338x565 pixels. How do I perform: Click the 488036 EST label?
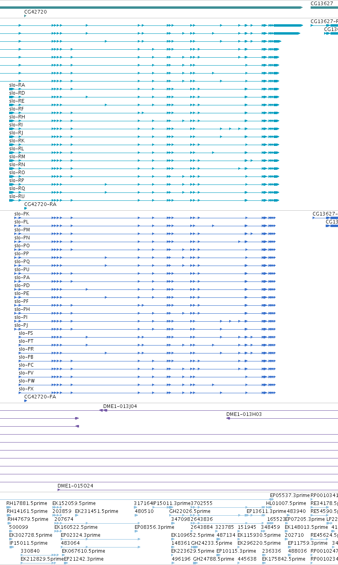point(297,551)
